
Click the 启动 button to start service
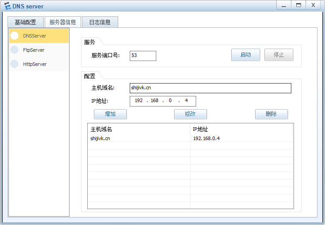pyautogui.click(x=246, y=55)
